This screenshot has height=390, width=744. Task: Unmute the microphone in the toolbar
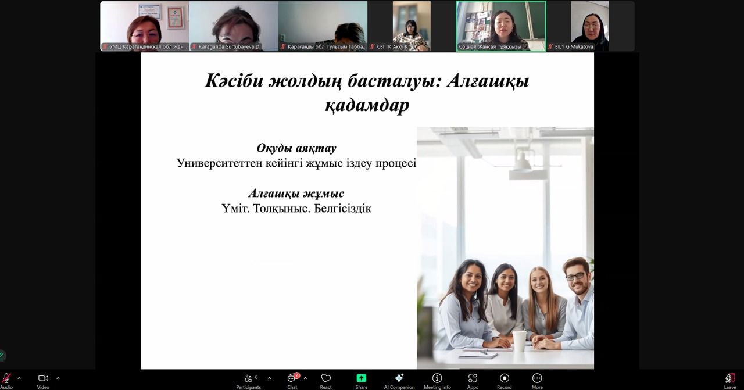pos(6,378)
